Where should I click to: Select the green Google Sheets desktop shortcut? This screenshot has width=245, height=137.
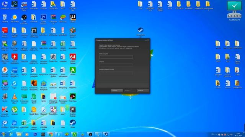(34, 99)
